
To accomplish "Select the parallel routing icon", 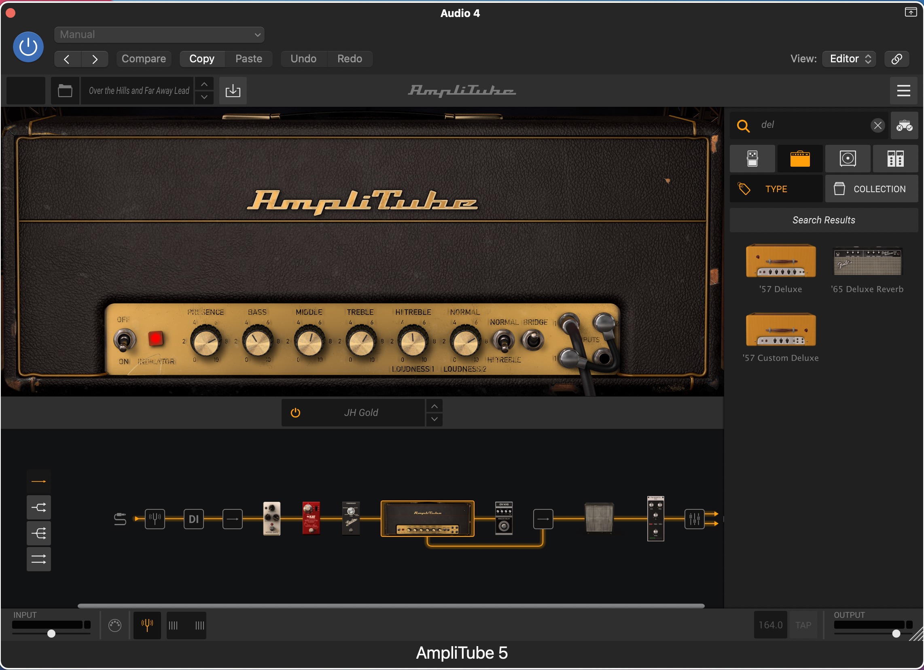I will [x=39, y=560].
